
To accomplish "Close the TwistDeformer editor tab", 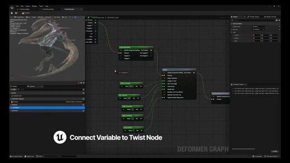I will (82, 9).
